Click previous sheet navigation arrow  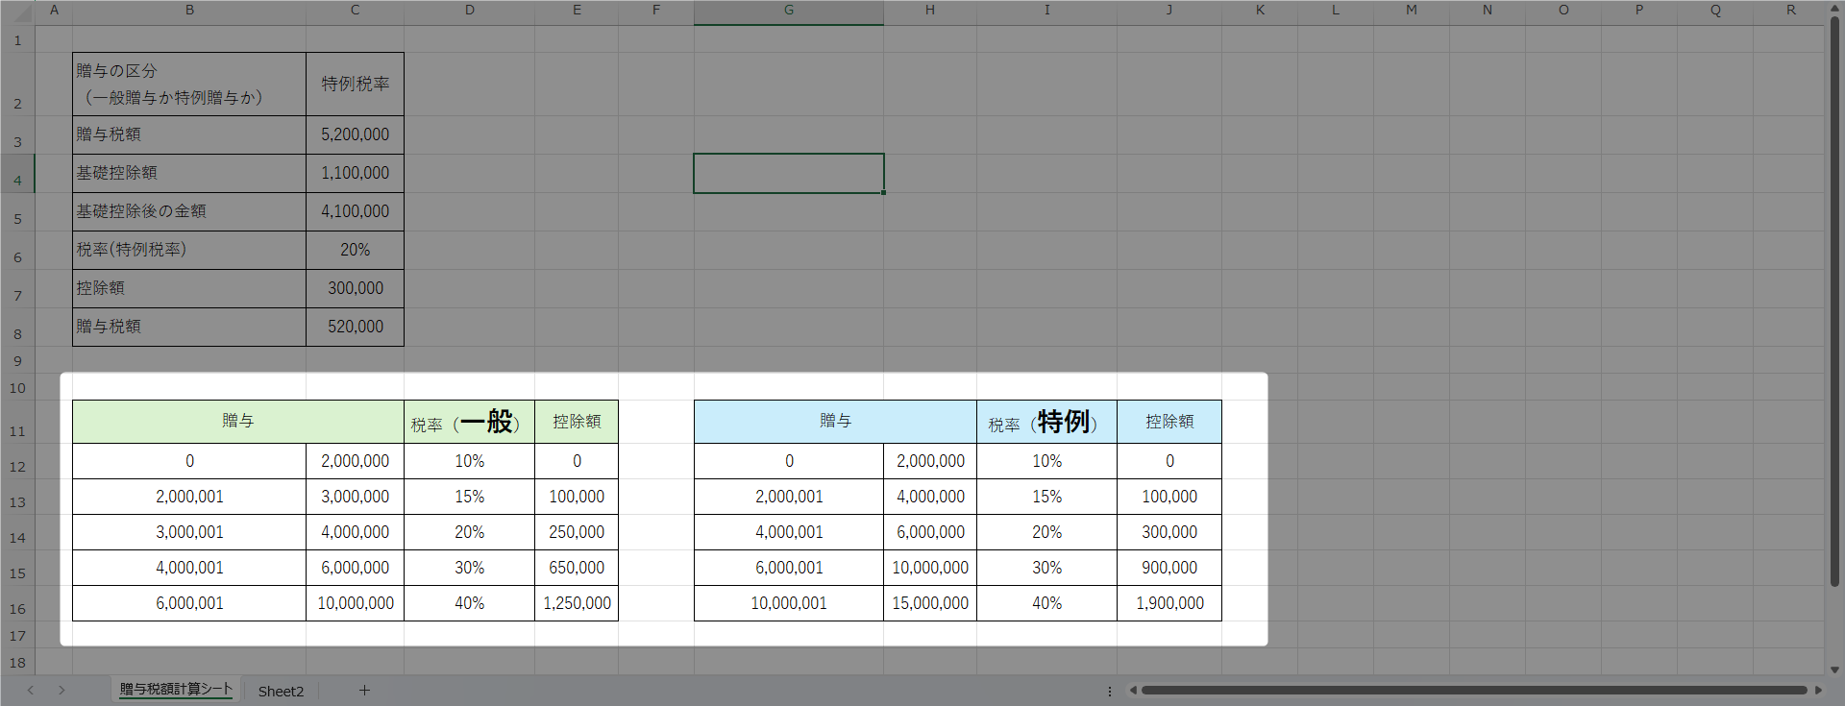pyautogui.click(x=31, y=690)
